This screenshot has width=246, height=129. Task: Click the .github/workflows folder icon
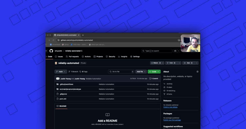(57, 84)
